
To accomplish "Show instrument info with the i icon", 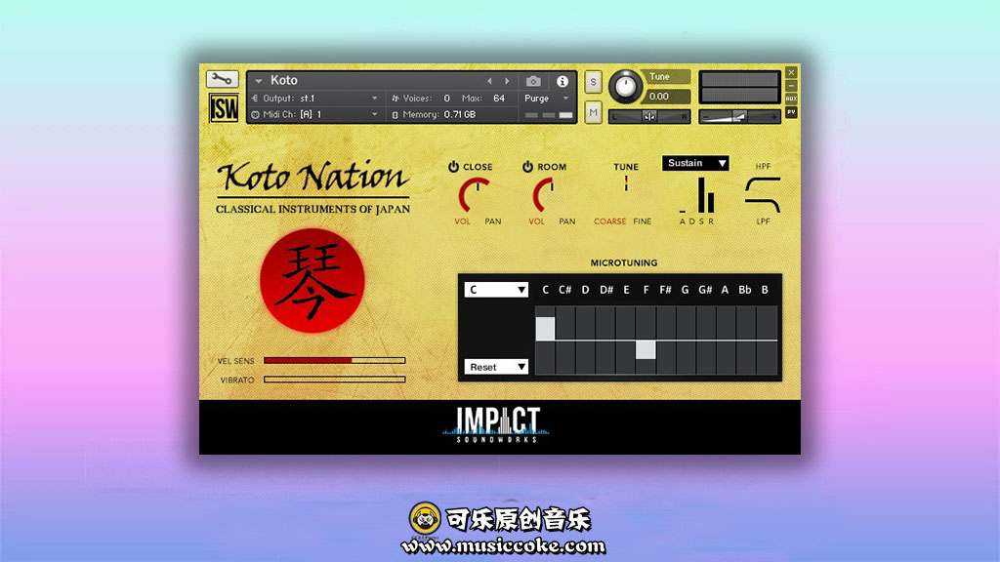I will pyautogui.click(x=562, y=81).
